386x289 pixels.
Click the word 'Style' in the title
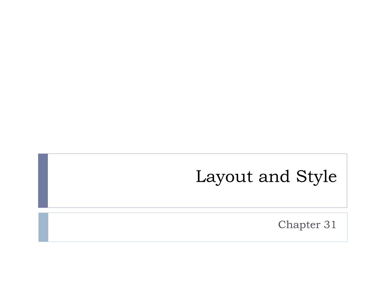pyautogui.click(x=316, y=177)
